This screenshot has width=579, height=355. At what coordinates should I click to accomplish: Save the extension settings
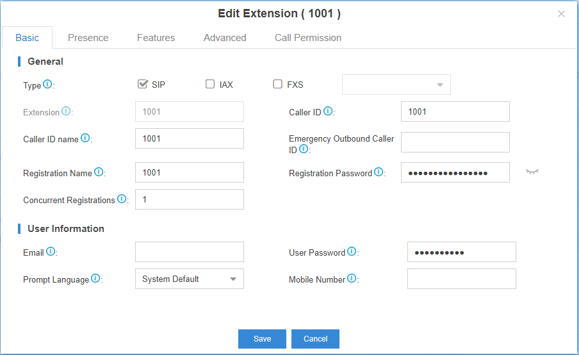pyautogui.click(x=262, y=339)
